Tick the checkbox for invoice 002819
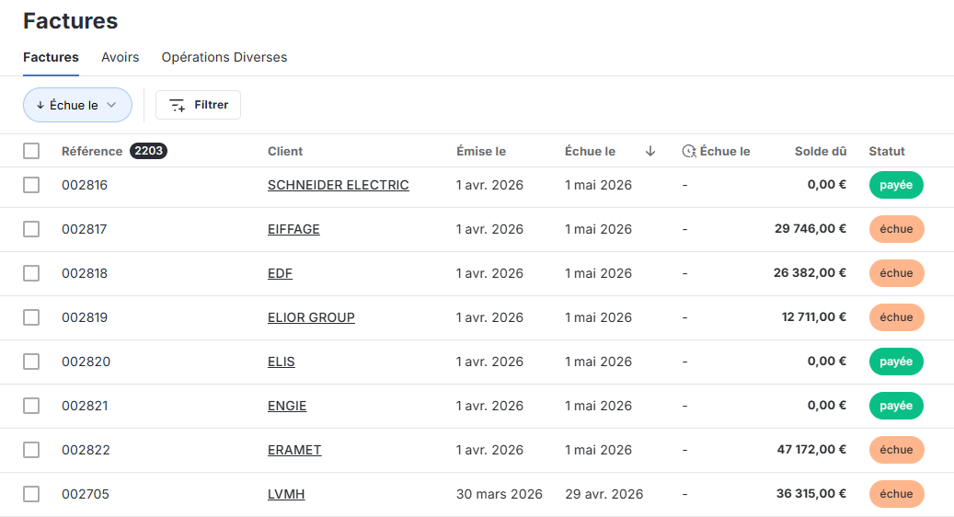This screenshot has height=517, width=954. point(31,317)
